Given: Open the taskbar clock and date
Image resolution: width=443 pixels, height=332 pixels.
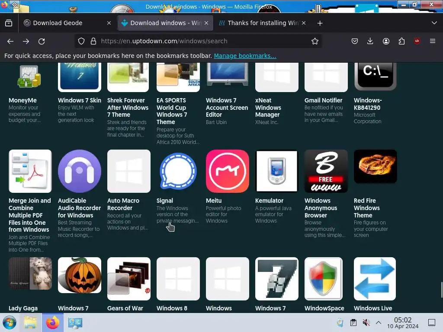Looking at the screenshot, I should tap(403, 322).
